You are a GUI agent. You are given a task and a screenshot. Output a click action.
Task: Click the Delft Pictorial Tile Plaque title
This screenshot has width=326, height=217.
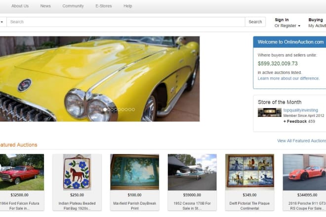click(x=249, y=206)
